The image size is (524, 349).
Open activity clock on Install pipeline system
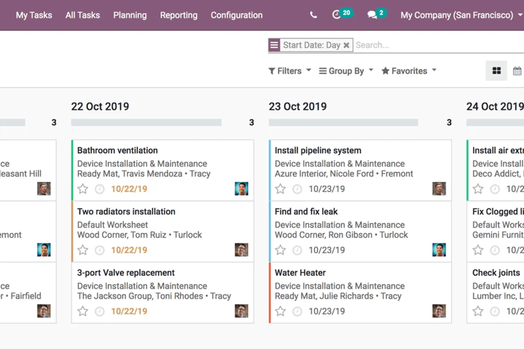pos(297,189)
